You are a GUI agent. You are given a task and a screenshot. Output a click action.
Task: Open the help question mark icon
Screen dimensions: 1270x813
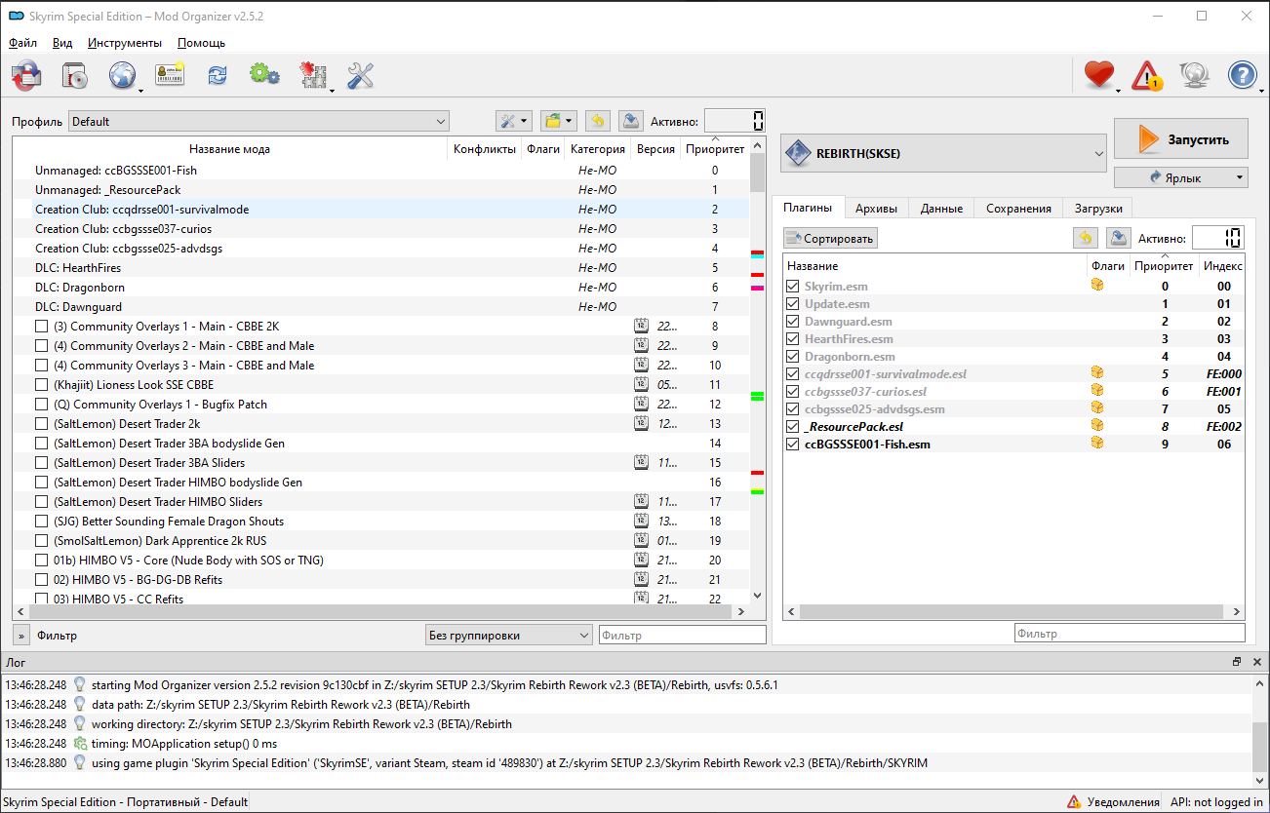tap(1243, 75)
